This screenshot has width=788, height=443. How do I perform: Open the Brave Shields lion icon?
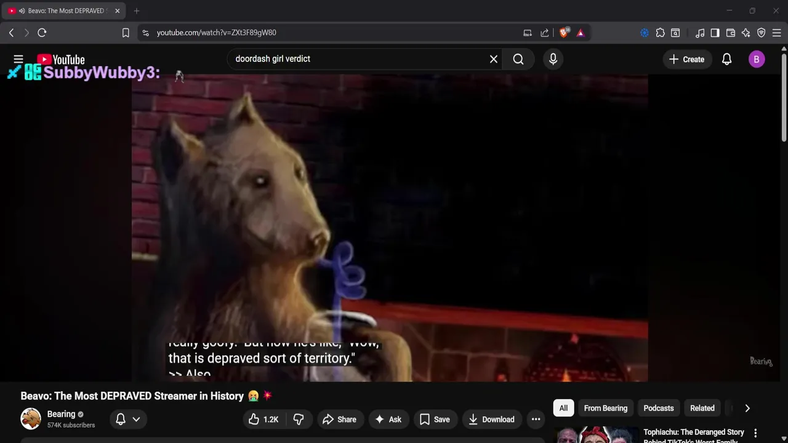(x=564, y=33)
